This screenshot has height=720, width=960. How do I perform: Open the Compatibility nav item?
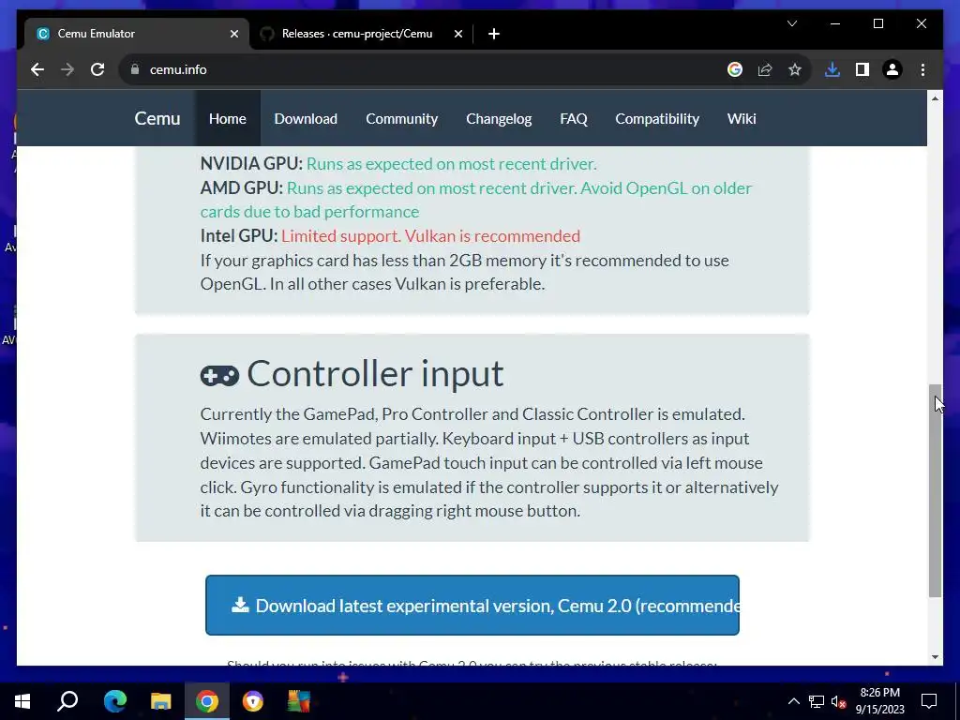(x=657, y=119)
